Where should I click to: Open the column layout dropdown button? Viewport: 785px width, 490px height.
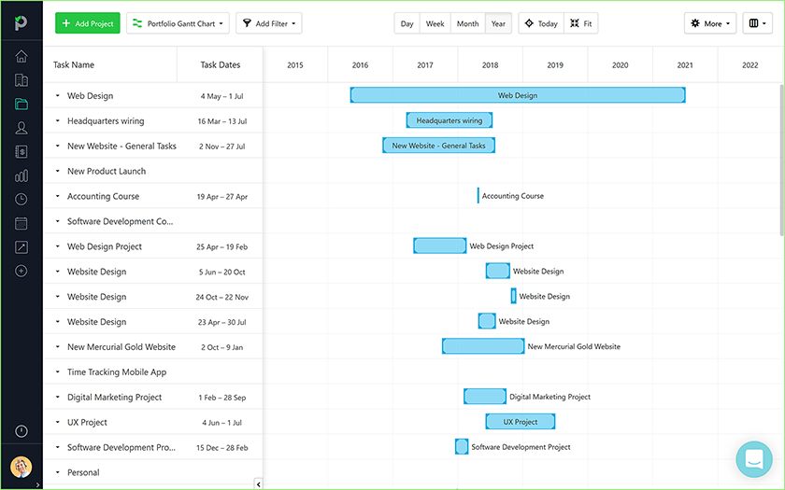click(x=758, y=23)
